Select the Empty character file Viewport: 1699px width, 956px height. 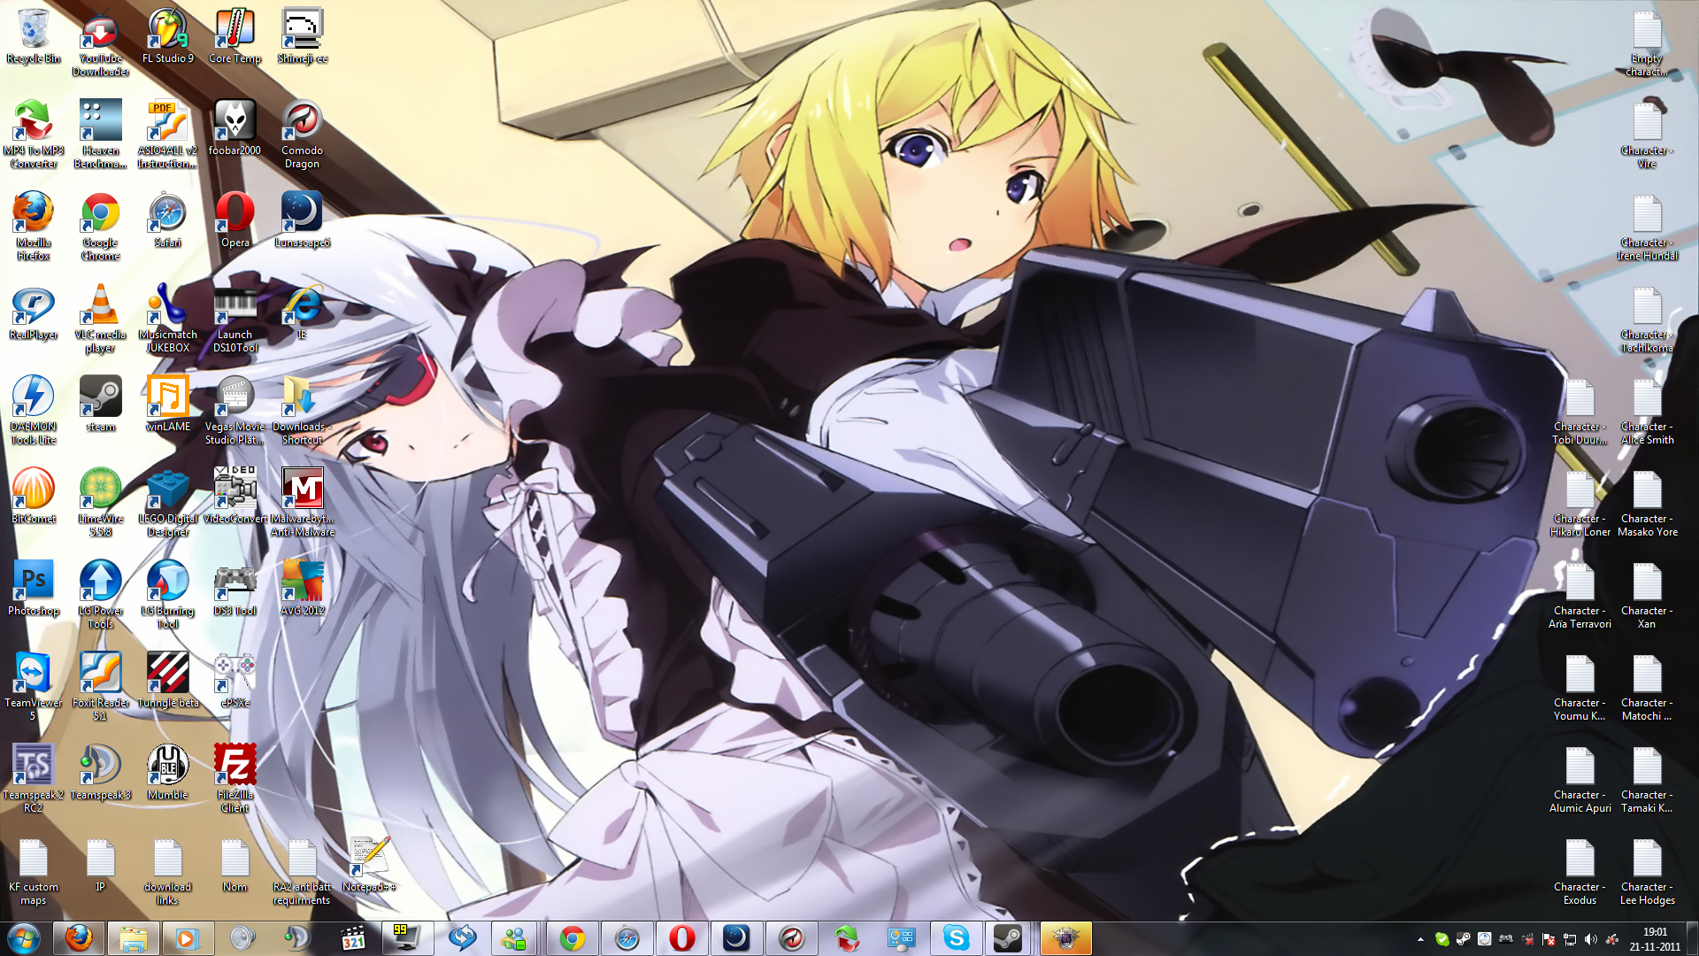point(1647,42)
